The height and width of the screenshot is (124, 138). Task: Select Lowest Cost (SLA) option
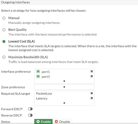[4, 41]
